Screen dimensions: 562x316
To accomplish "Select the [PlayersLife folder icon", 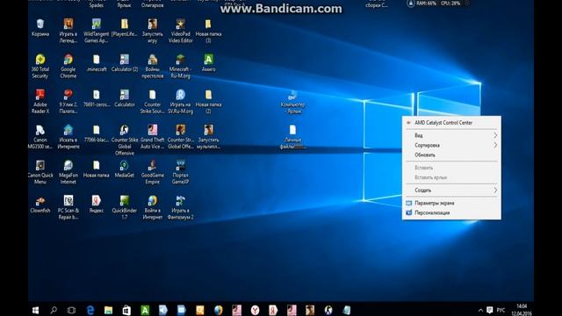I will 125,27.
